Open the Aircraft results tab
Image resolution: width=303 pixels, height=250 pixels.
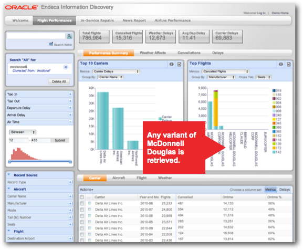tap(119, 178)
